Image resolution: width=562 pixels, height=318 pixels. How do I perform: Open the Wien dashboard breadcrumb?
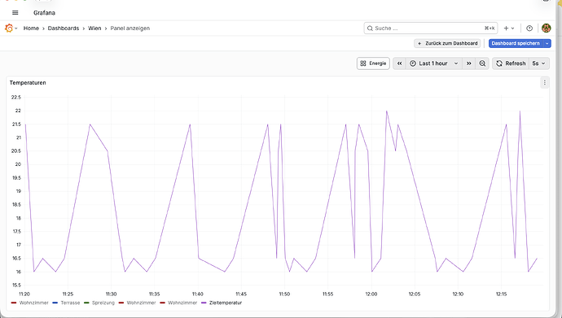tap(94, 28)
